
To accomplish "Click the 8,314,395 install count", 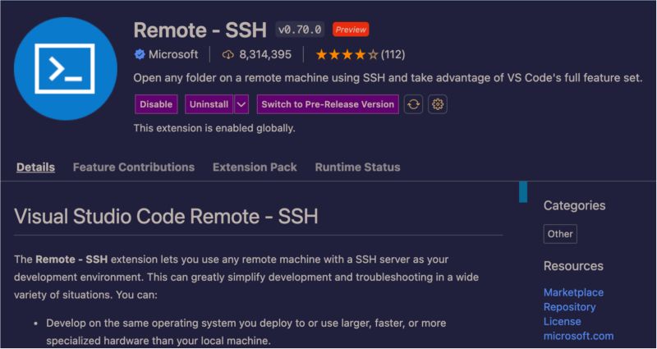I will pos(265,54).
